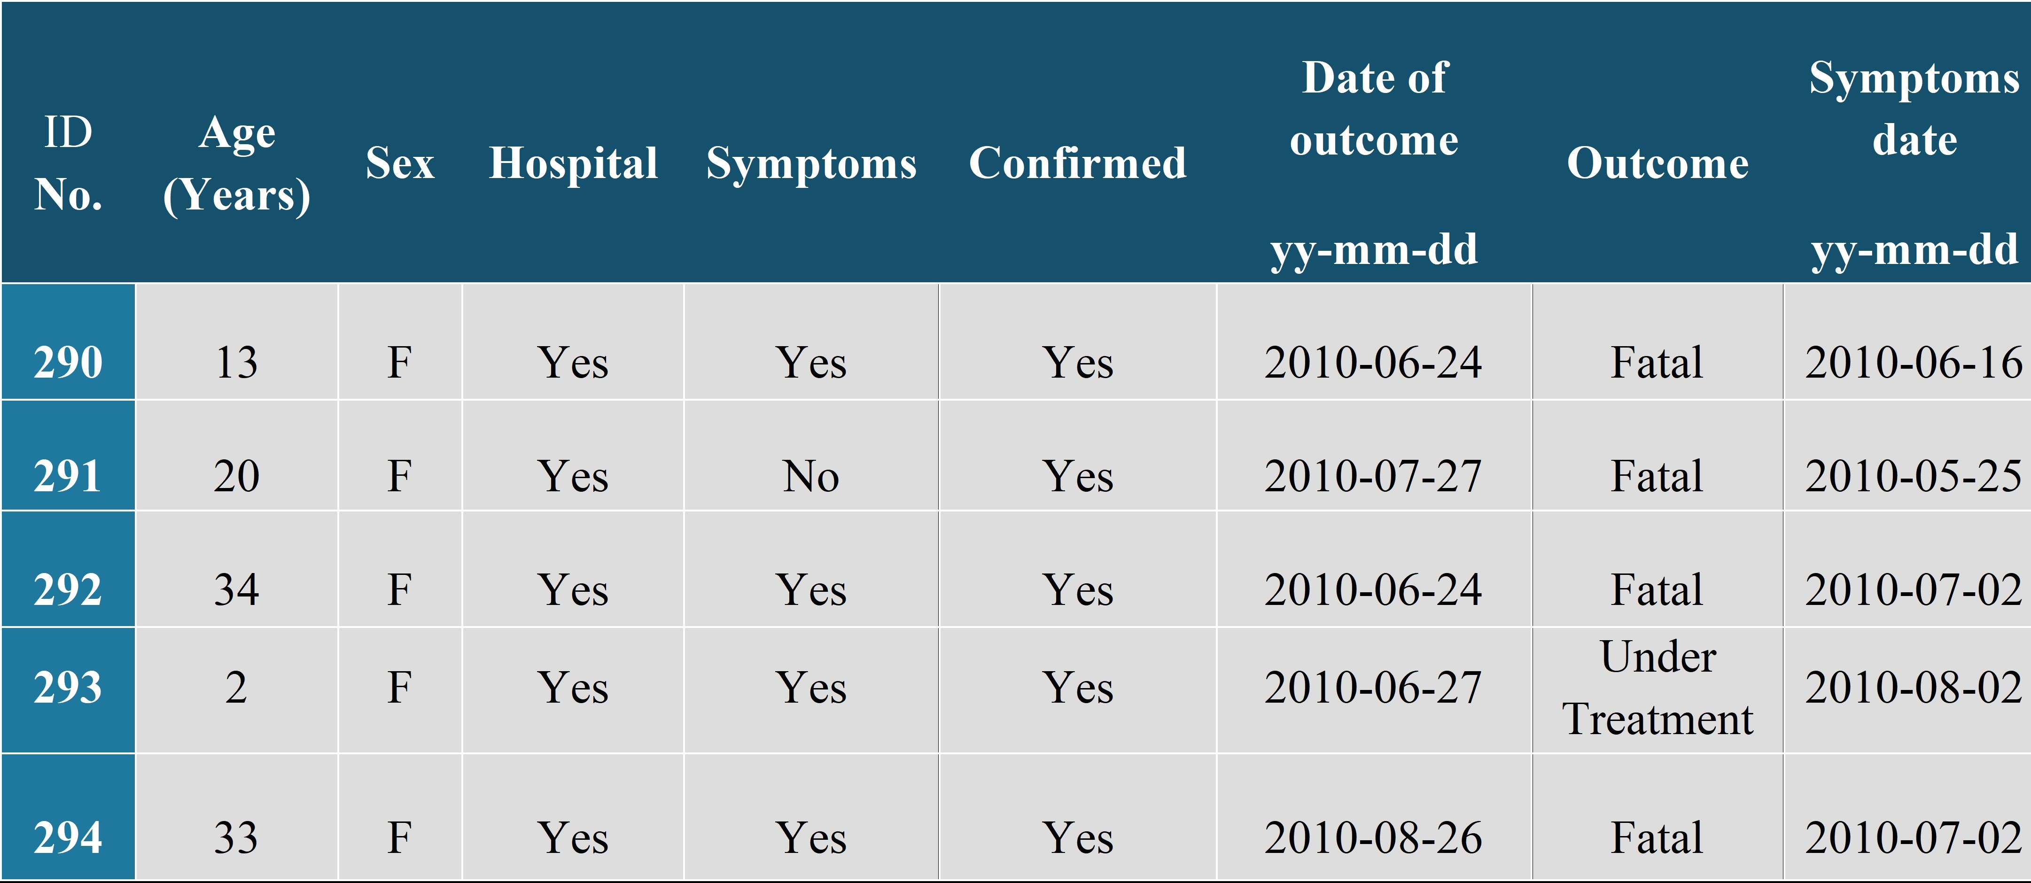Click the age 34 cell

(x=236, y=589)
